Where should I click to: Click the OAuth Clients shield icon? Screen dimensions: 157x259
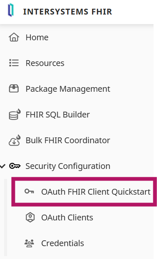click(x=30, y=217)
